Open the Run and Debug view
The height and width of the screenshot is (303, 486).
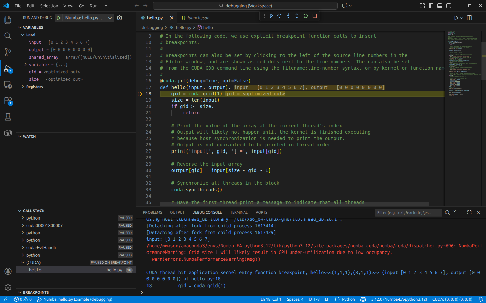pos(8,68)
